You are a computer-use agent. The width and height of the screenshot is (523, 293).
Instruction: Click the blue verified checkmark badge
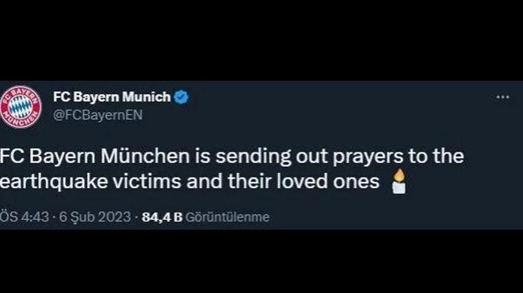(x=182, y=97)
